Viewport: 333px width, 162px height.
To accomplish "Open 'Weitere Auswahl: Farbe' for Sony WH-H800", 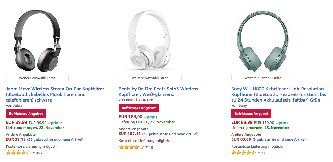I will (x=263, y=78).
